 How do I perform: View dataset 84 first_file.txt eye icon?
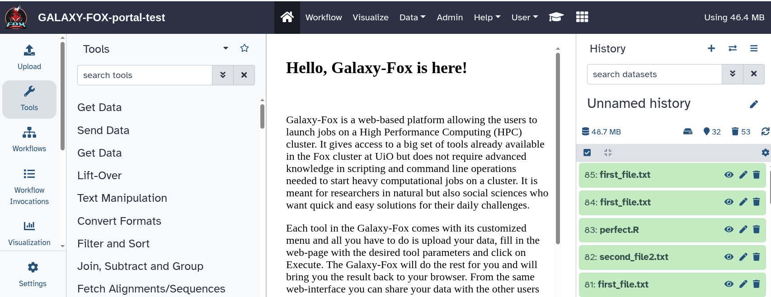(729, 202)
